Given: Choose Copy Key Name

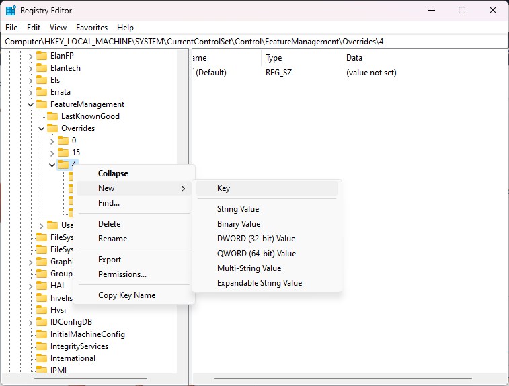Looking at the screenshot, I should click(134, 295).
